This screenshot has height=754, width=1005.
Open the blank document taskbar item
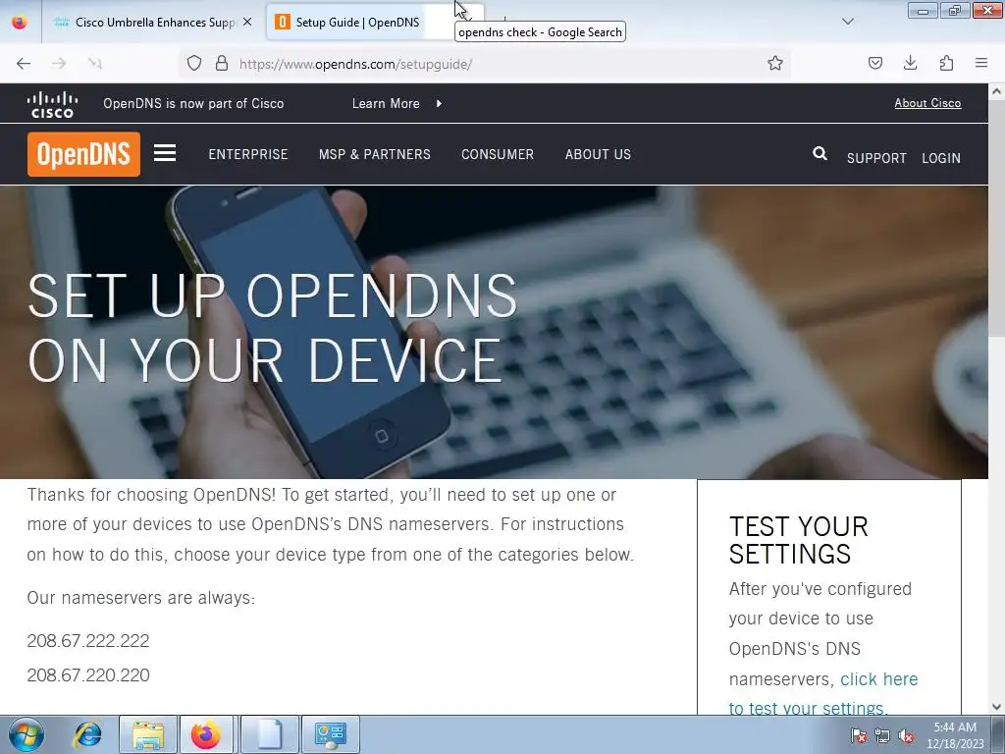click(269, 734)
